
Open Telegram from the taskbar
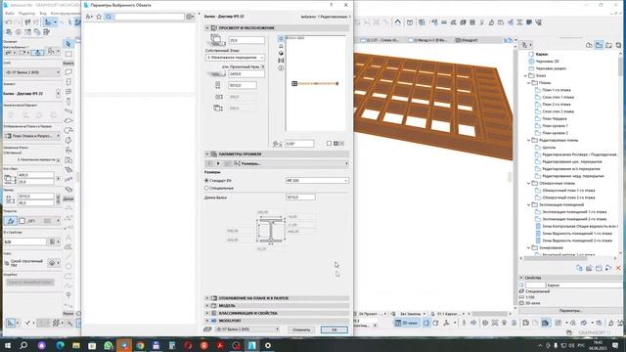tap(124, 345)
